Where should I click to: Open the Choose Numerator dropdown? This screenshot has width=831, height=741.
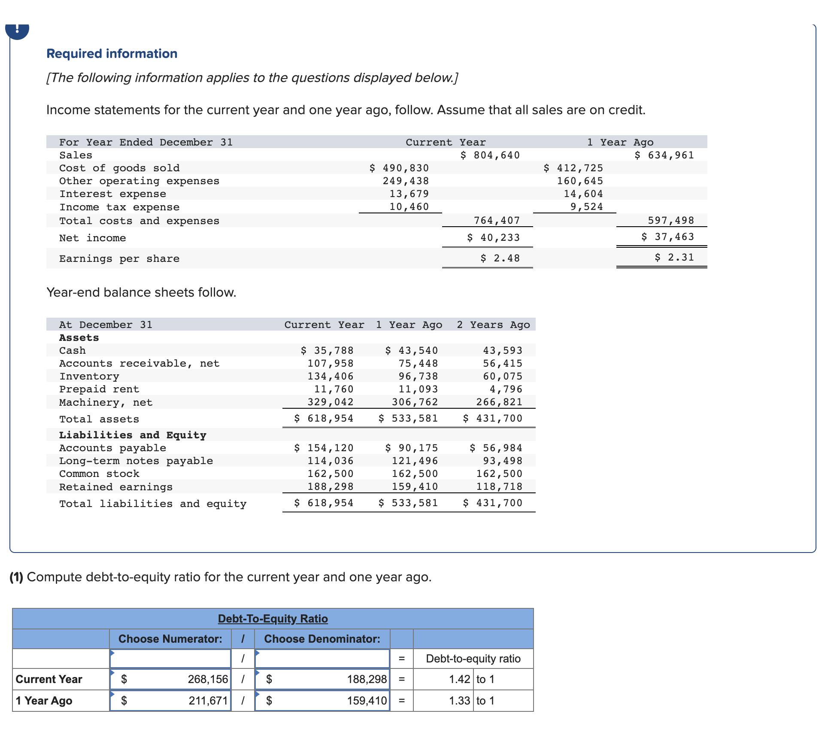pos(170,658)
